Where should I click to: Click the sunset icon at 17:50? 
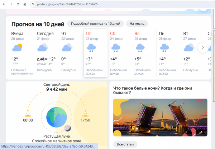[85, 115]
